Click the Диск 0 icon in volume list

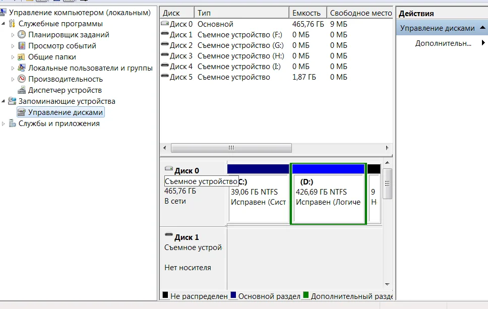(x=165, y=23)
